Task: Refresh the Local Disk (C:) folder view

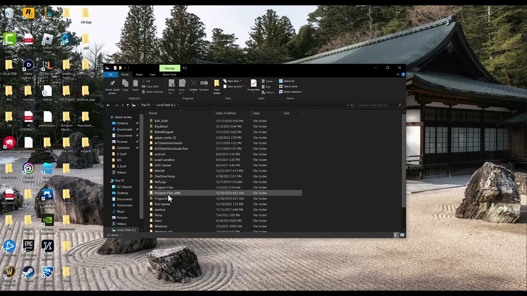Action: coord(352,105)
